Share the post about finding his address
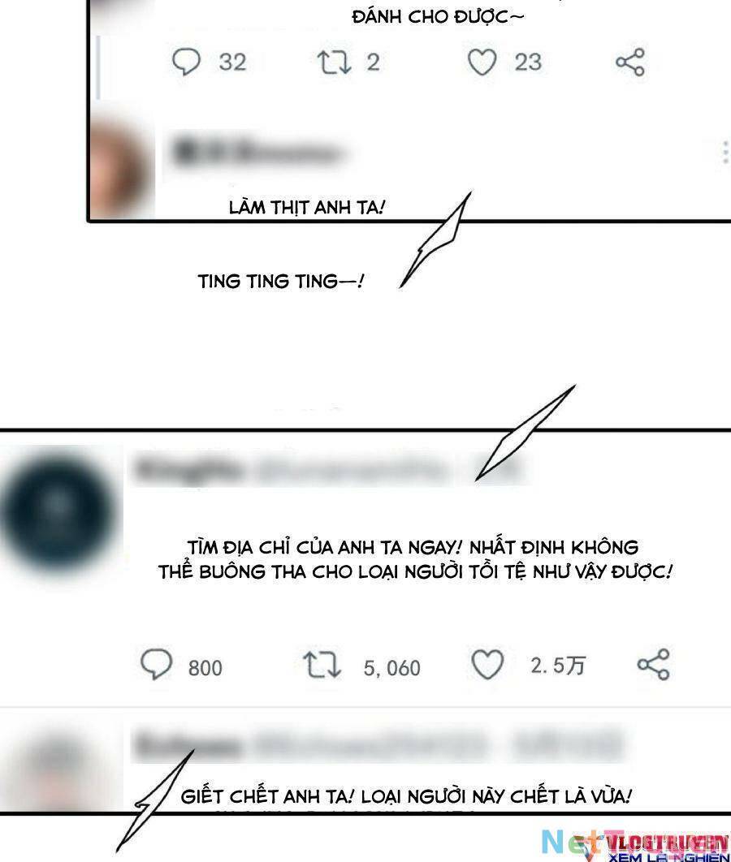This screenshot has height=862, width=731. [654, 664]
